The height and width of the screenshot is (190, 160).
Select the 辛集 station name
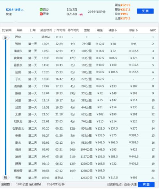click(x=18, y=135)
